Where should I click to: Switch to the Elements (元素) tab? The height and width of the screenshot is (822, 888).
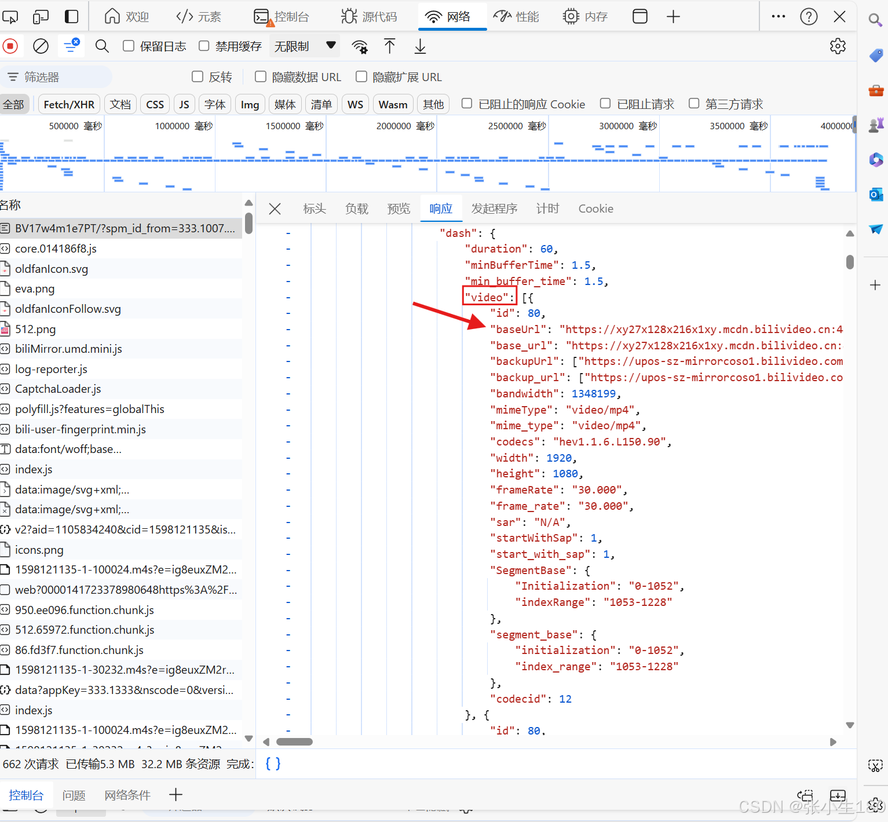(199, 17)
